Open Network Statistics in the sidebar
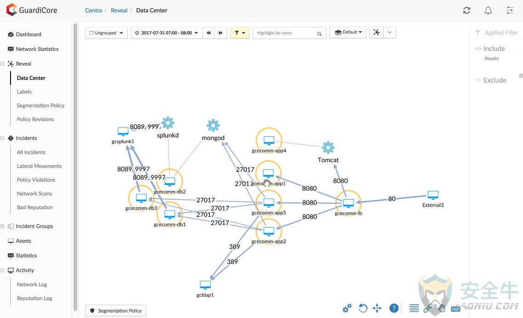The height and width of the screenshot is (318, 523). coord(37,49)
